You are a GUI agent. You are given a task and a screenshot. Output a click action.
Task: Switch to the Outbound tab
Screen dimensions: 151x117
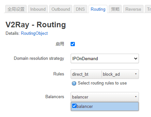[61, 9]
